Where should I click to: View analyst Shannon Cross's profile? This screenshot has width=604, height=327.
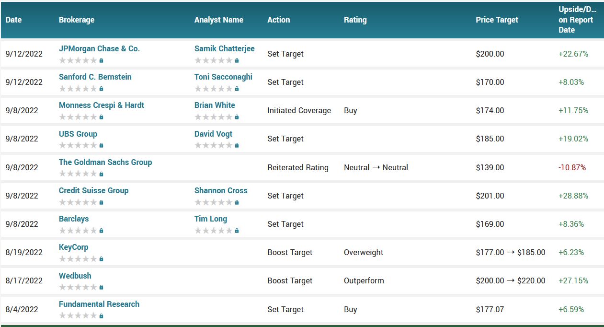click(221, 190)
